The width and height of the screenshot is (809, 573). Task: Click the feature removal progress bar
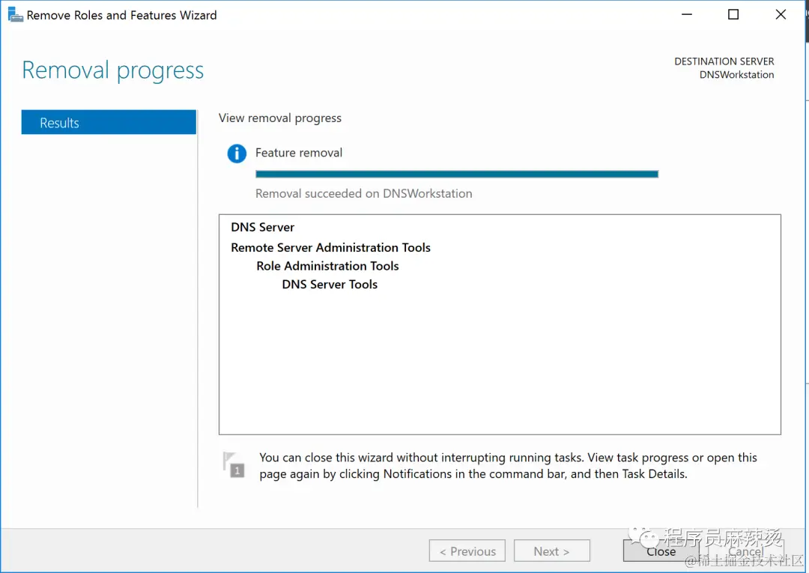point(457,175)
